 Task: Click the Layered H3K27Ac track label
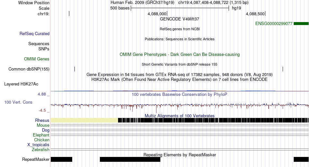(x=21, y=84)
